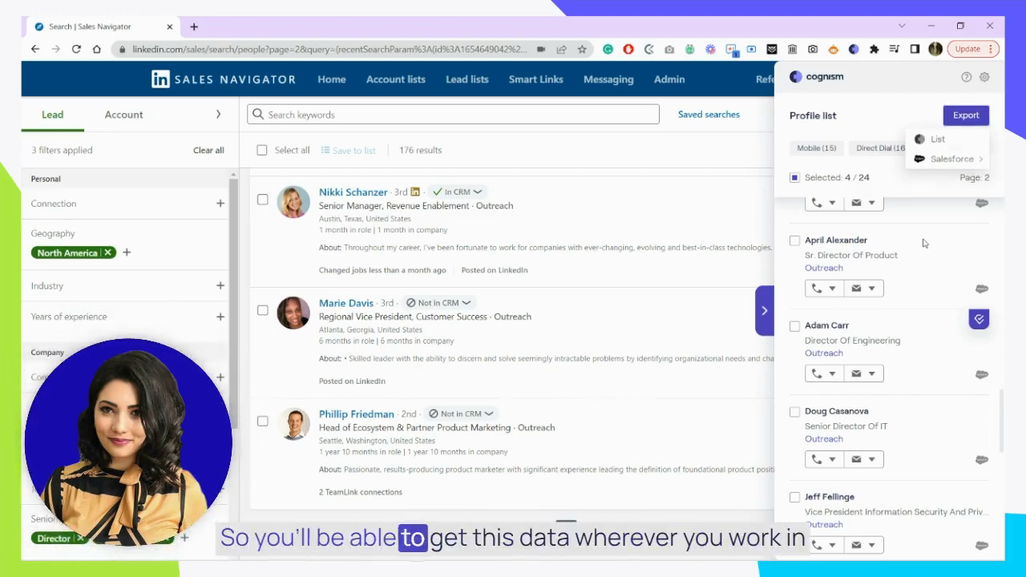This screenshot has width=1026, height=577.
Task: Click the share page icon in address bar
Action: point(561,49)
